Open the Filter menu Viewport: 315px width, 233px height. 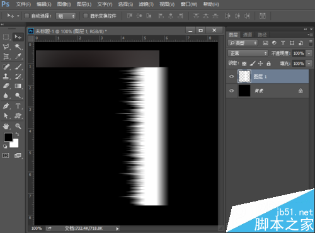[146, 4]
